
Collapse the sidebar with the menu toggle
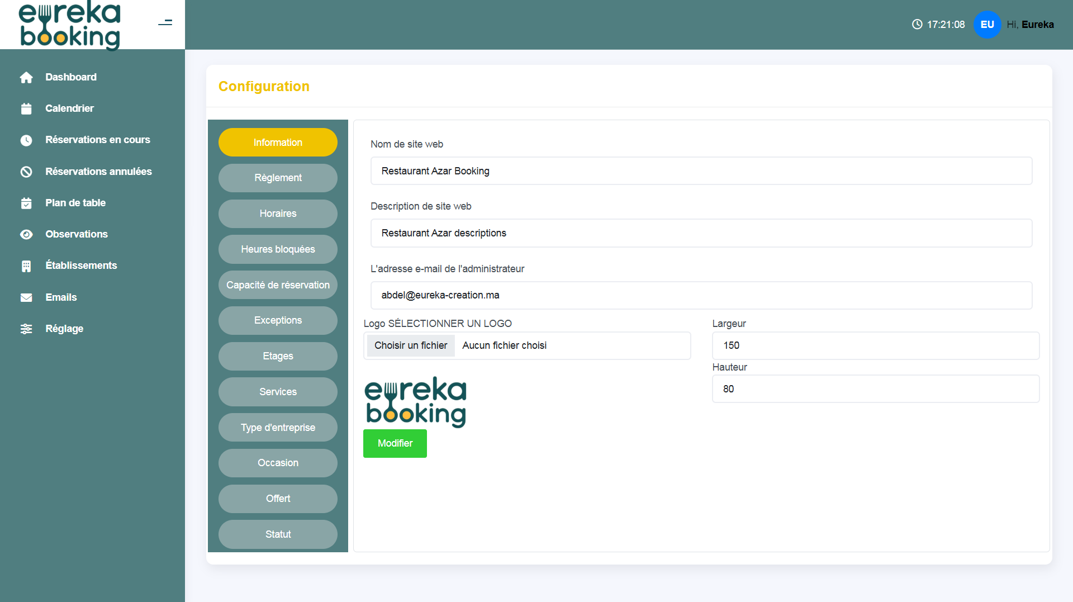pyautogui.click(x=165, y=23)
